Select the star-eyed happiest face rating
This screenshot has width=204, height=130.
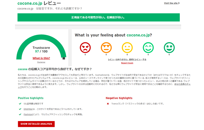[x=169, y=48]
